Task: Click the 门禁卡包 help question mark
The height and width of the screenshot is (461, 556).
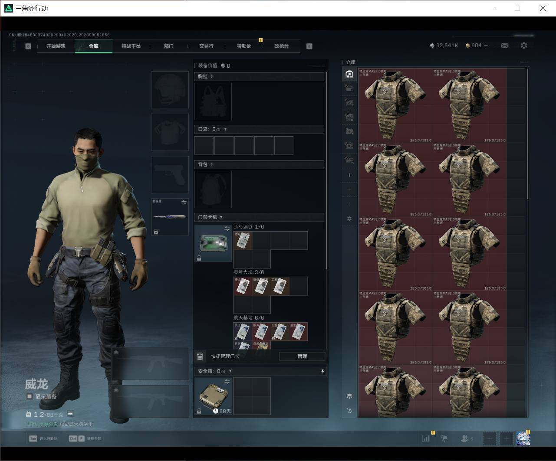Action: 221,217
